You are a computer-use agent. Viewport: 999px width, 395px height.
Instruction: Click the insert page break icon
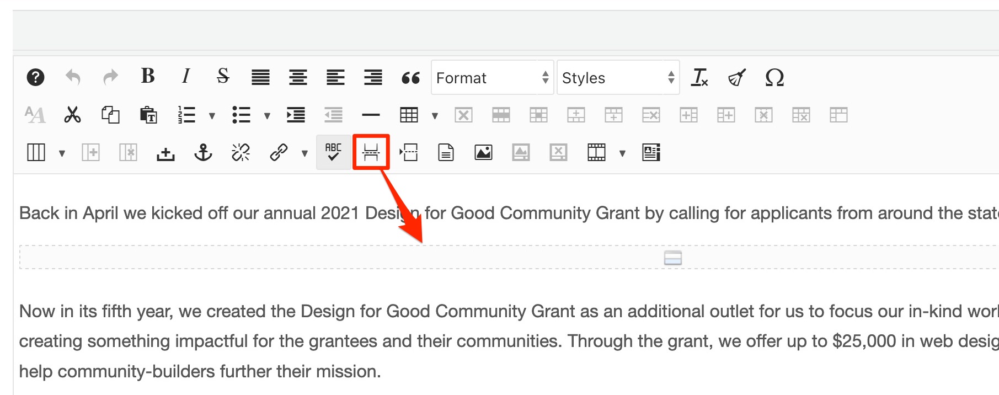[371, 152]
